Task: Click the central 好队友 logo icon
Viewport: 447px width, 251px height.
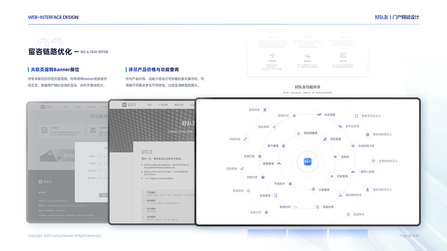Action: (x=308, y=162)
